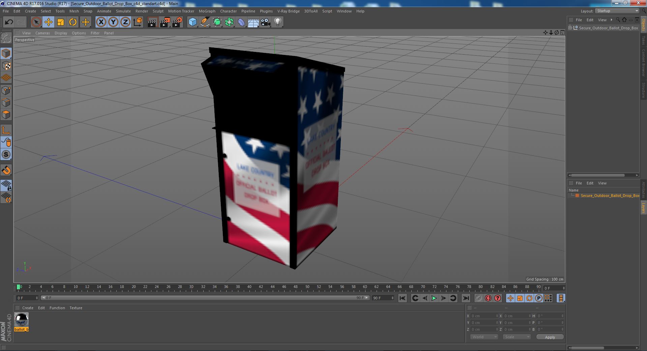The image size is (647, 351).
Task: Select the ballot_b material thumbnail
Action: tap(22, 319)
